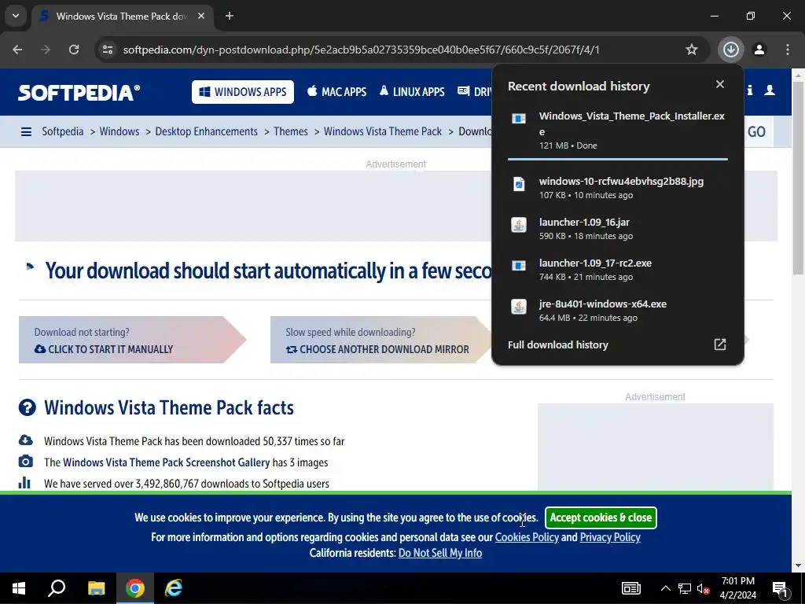Open File Explorer from taskbar

click(96, 588)
